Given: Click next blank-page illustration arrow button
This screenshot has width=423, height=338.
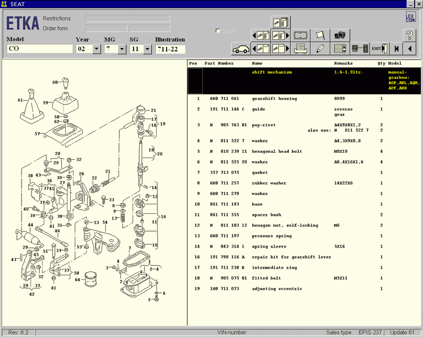Looking at the screenshot, I should point(280,49).
